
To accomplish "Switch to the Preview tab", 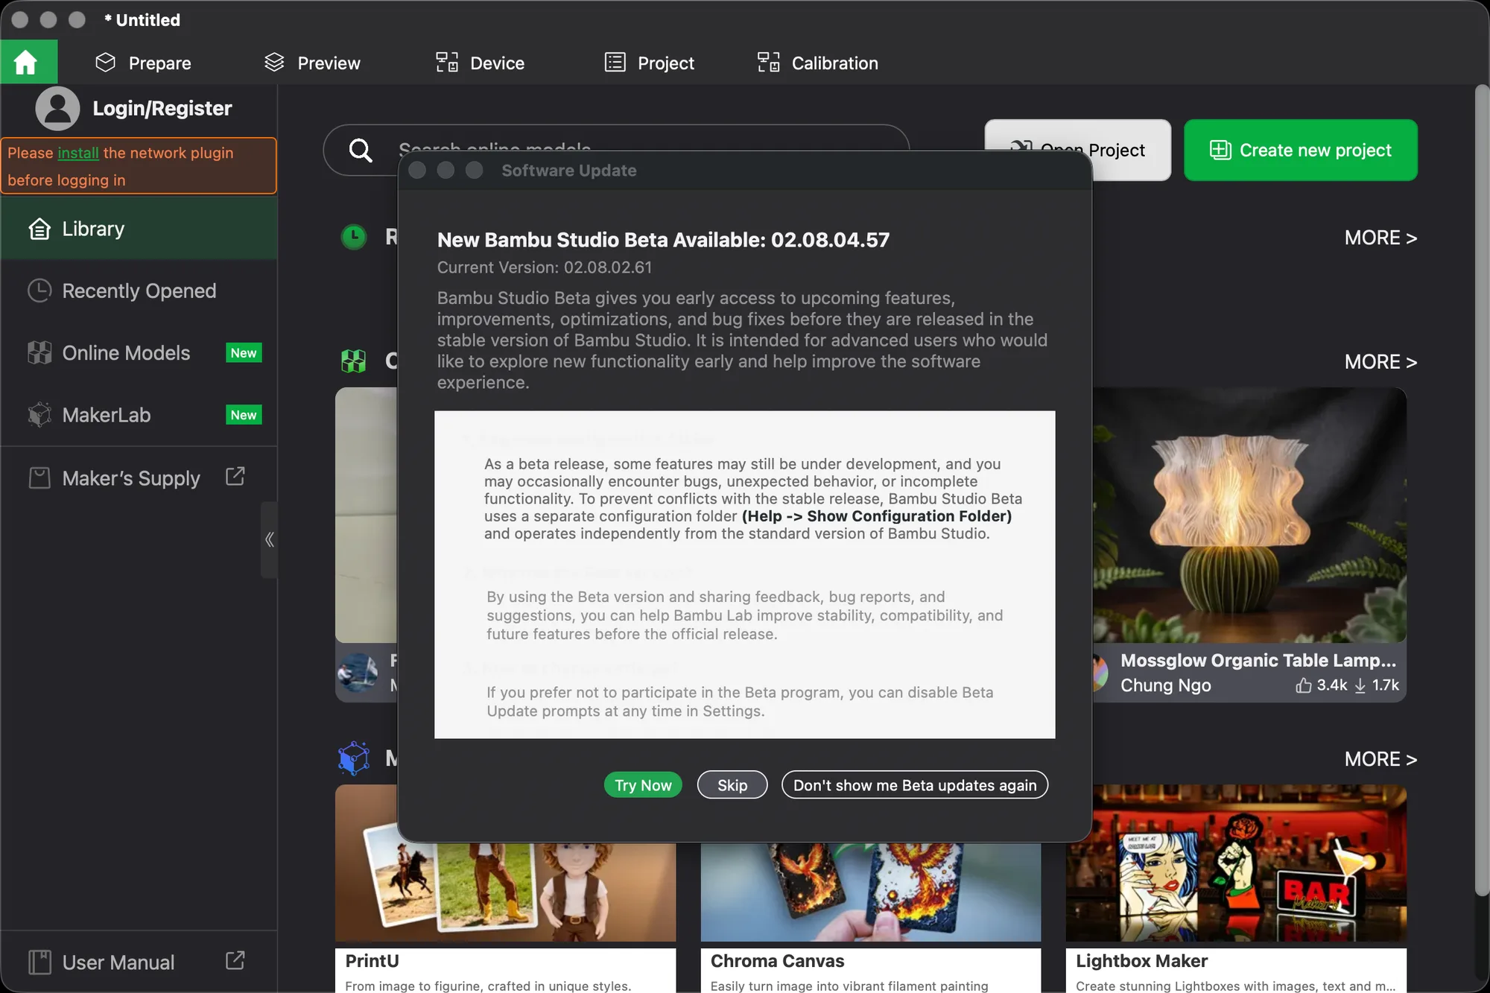I will [x=312, y=63].
